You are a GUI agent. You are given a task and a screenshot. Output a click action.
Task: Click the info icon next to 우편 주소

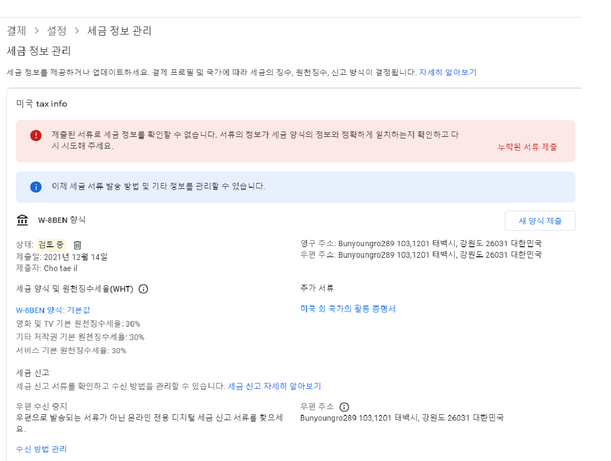[344, 406]
